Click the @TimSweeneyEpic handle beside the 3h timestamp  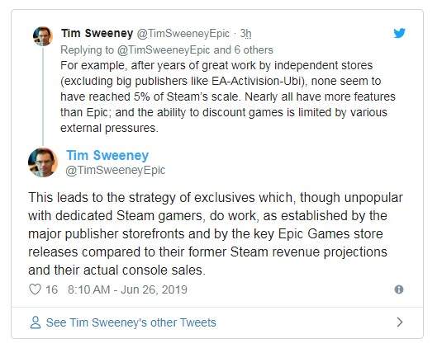(183, 34)
